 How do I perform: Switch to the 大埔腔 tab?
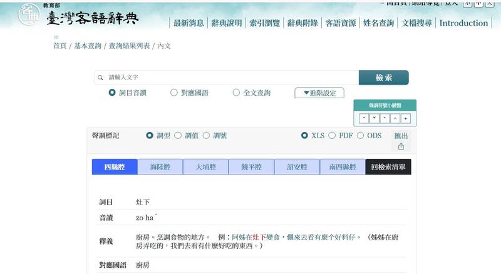(x=206, y=166)
